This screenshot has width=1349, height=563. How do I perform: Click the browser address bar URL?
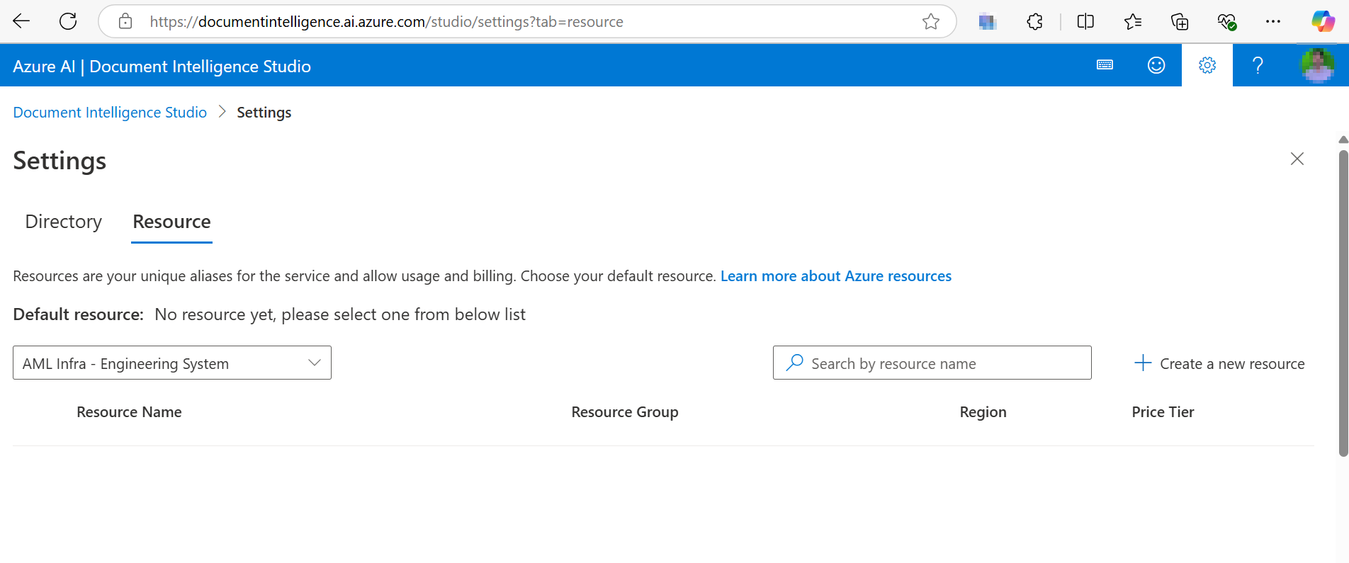point(386,22)
